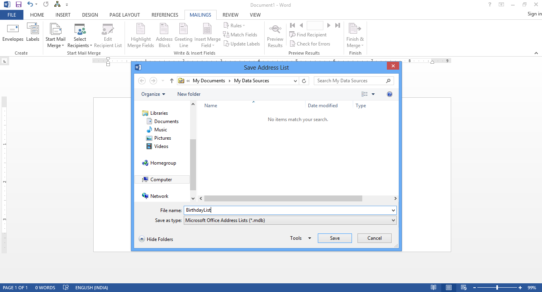Screen dimensions: 542x292
Task: Open the address bar path history dropdown
Action: 295,81
